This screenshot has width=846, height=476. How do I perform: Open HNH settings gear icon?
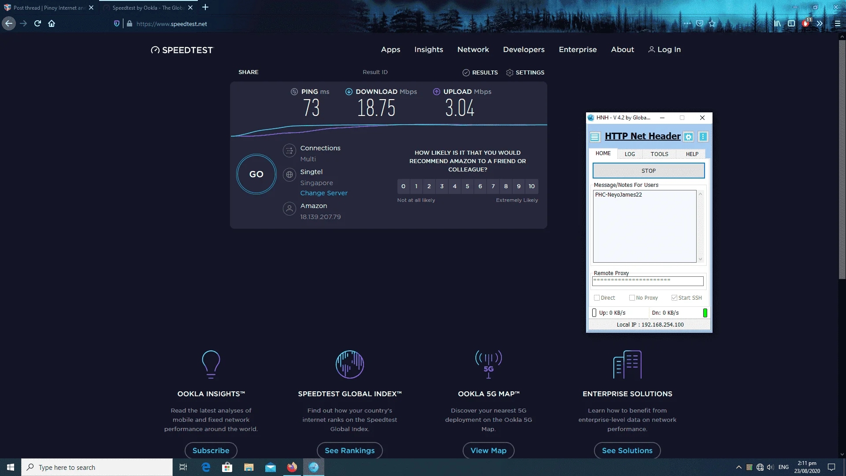click(688, 137)
